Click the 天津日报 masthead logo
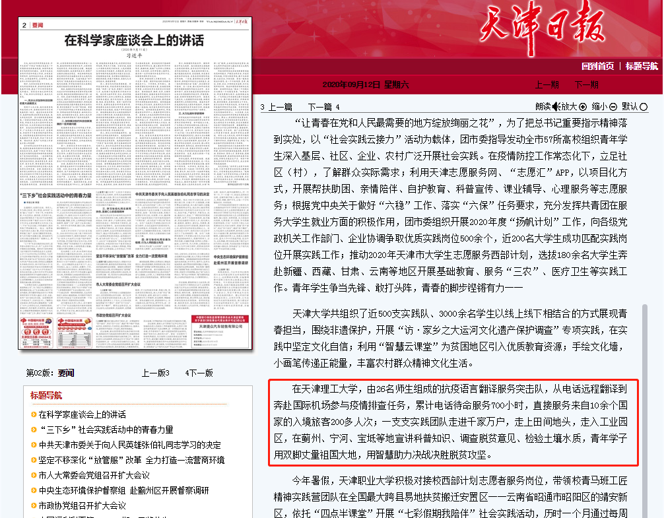Screen dimensions: 664x518 (542, 27)
